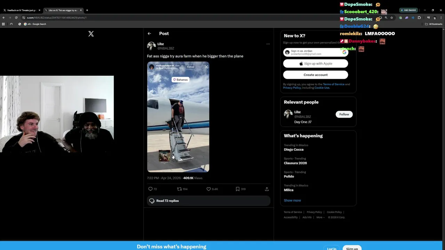This screenshot has width=445, height=250.
Task: Open the All Bookmarks folder
Action: (434, 24)
